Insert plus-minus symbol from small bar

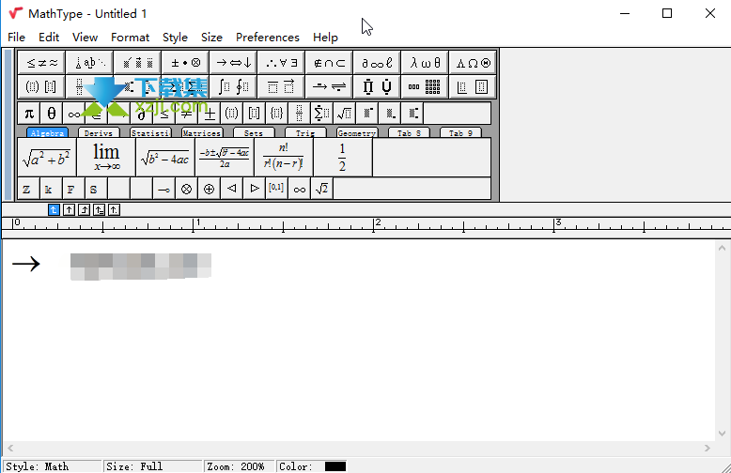(x=210, y=114)
